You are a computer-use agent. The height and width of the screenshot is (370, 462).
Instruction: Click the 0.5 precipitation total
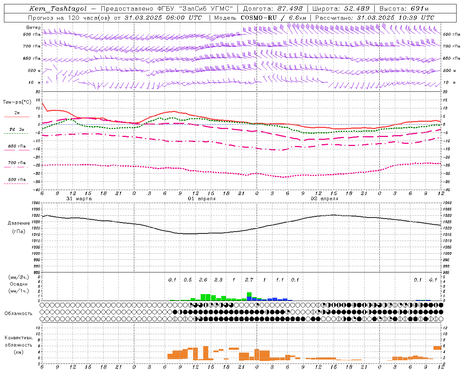pos(188,280)
